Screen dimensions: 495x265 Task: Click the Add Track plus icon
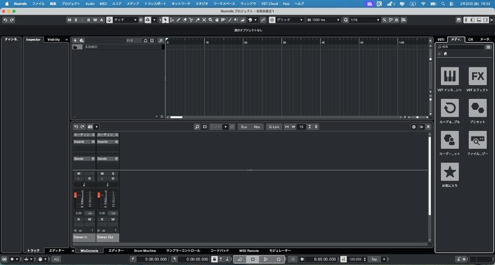(76, 40)
